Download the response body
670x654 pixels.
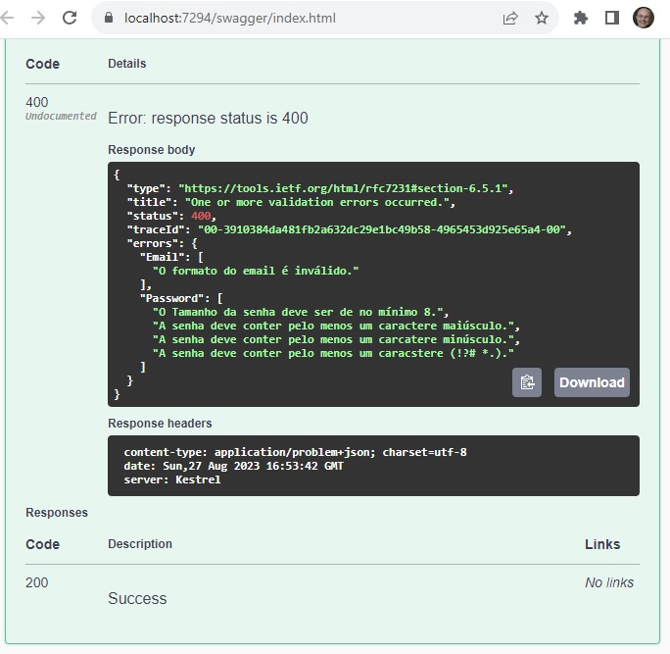coord(592,382)
